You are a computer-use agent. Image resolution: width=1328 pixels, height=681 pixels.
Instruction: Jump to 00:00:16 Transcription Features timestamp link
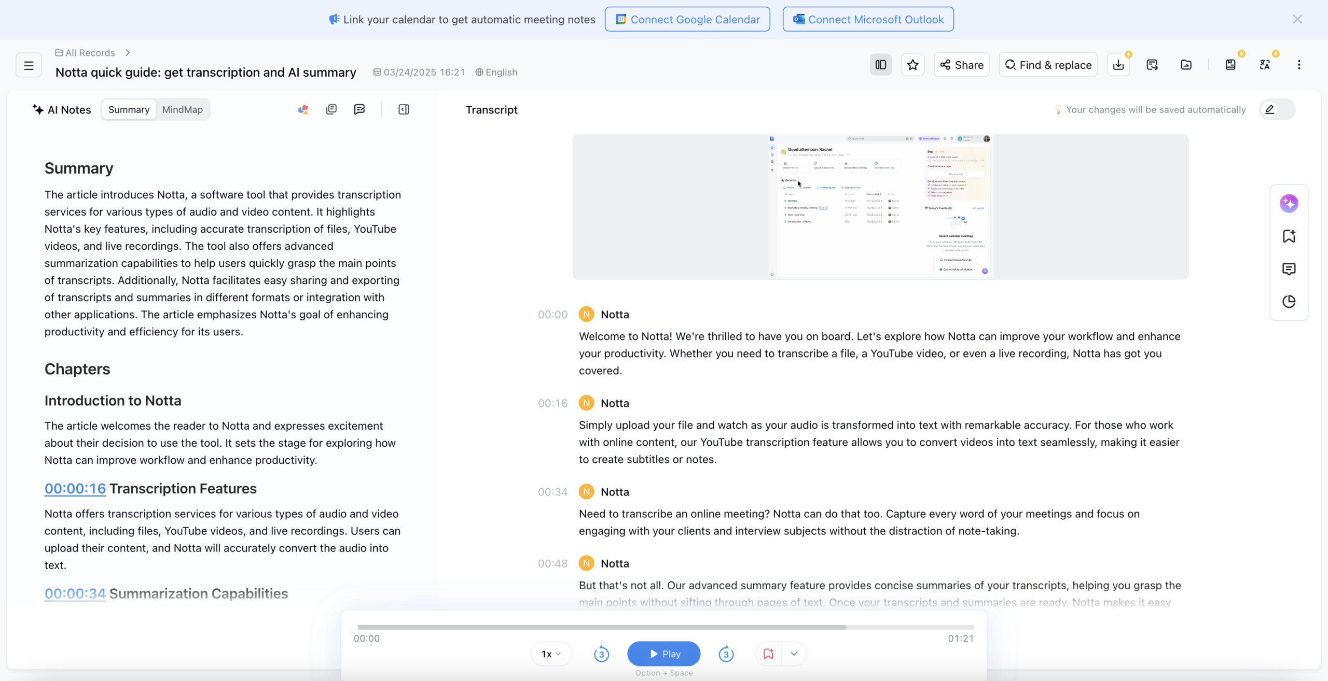click(x=75, y=489)
